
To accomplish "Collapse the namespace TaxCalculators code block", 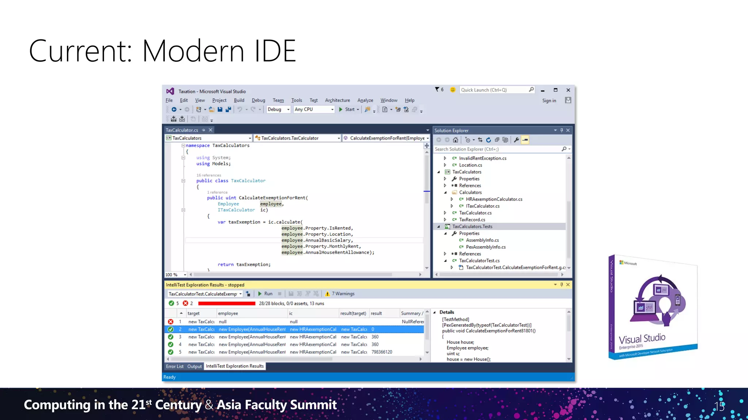I will [x=183, y=145].
